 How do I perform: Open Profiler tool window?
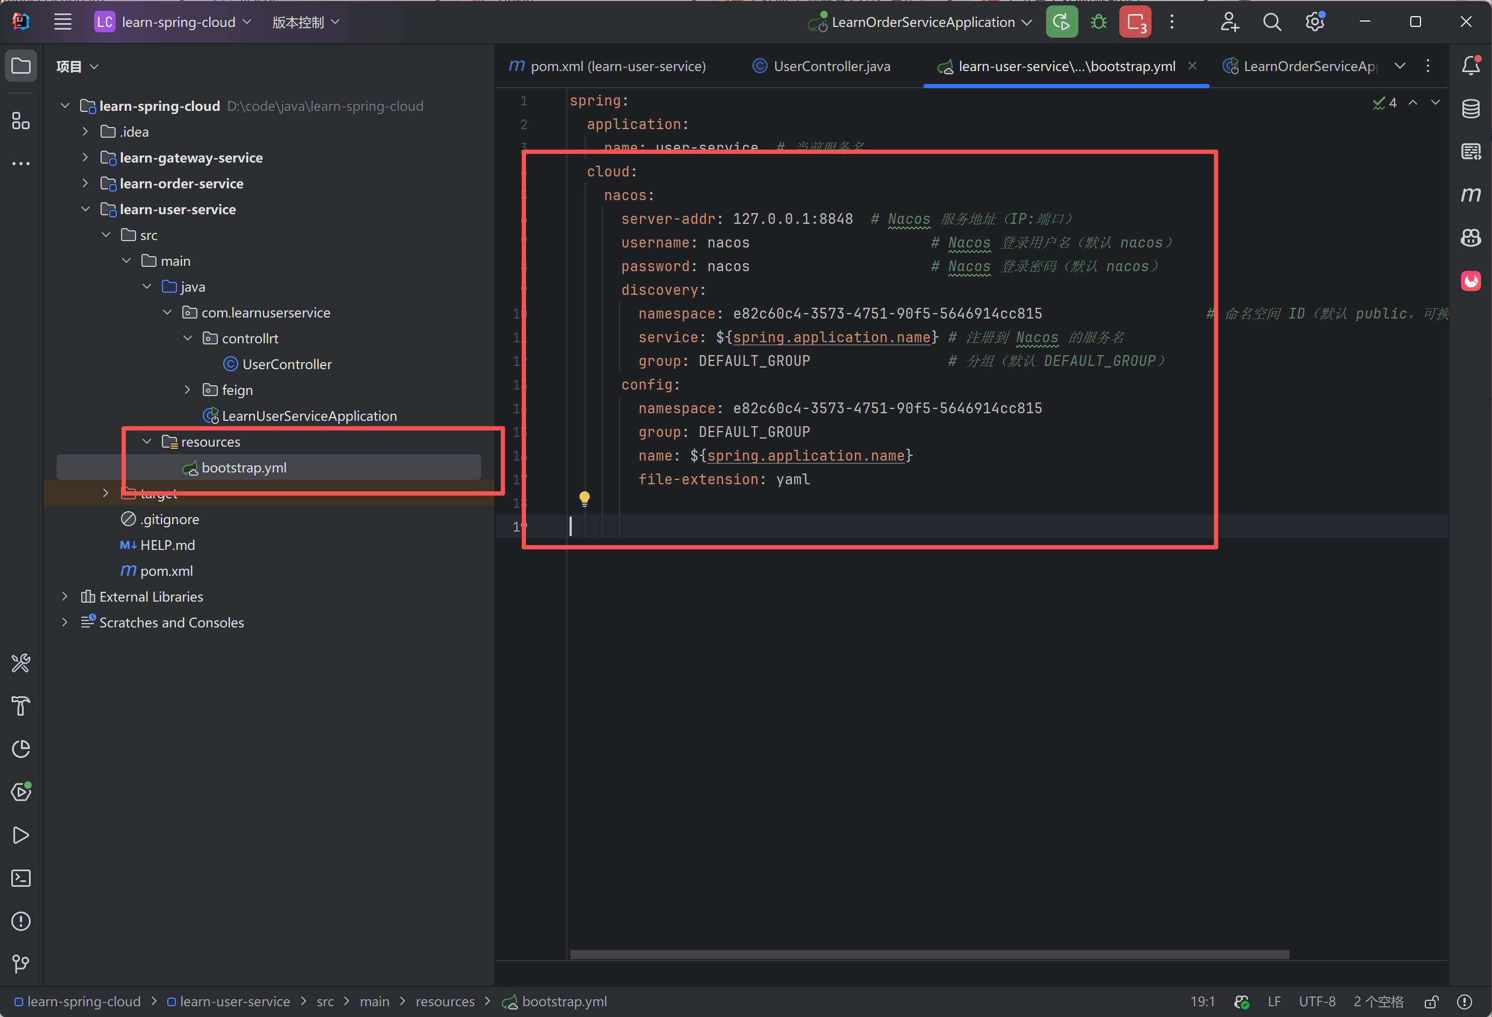21,749
